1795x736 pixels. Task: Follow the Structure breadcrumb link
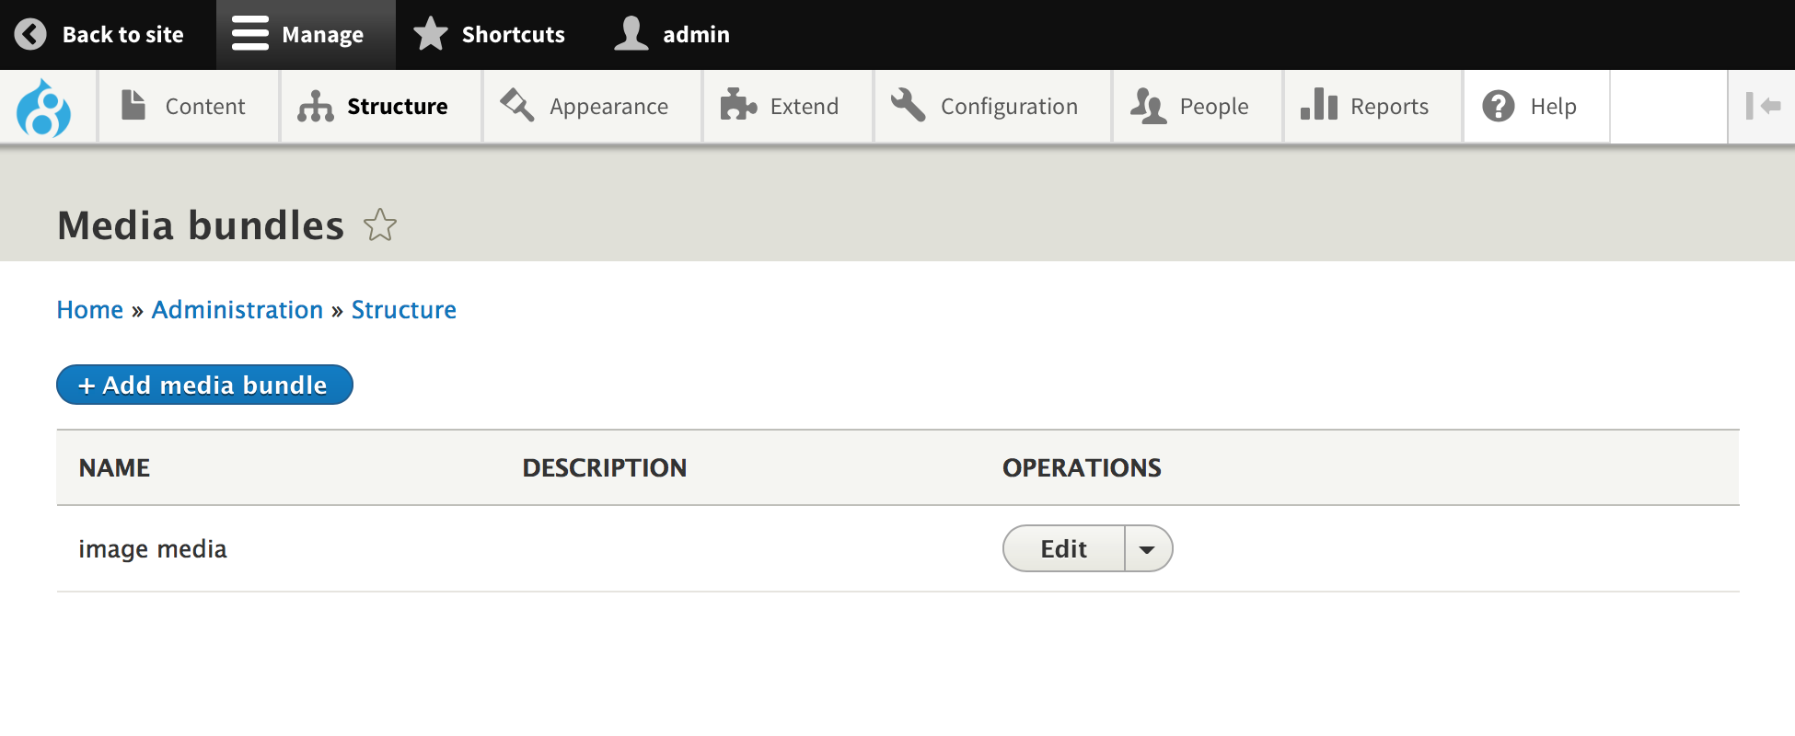pyautogui.click(x=404, y=310)
